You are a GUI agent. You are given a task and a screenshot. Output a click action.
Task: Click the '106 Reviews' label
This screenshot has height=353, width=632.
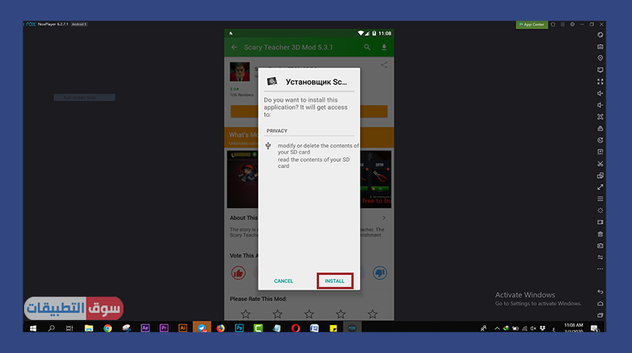[x=242, y=95]
